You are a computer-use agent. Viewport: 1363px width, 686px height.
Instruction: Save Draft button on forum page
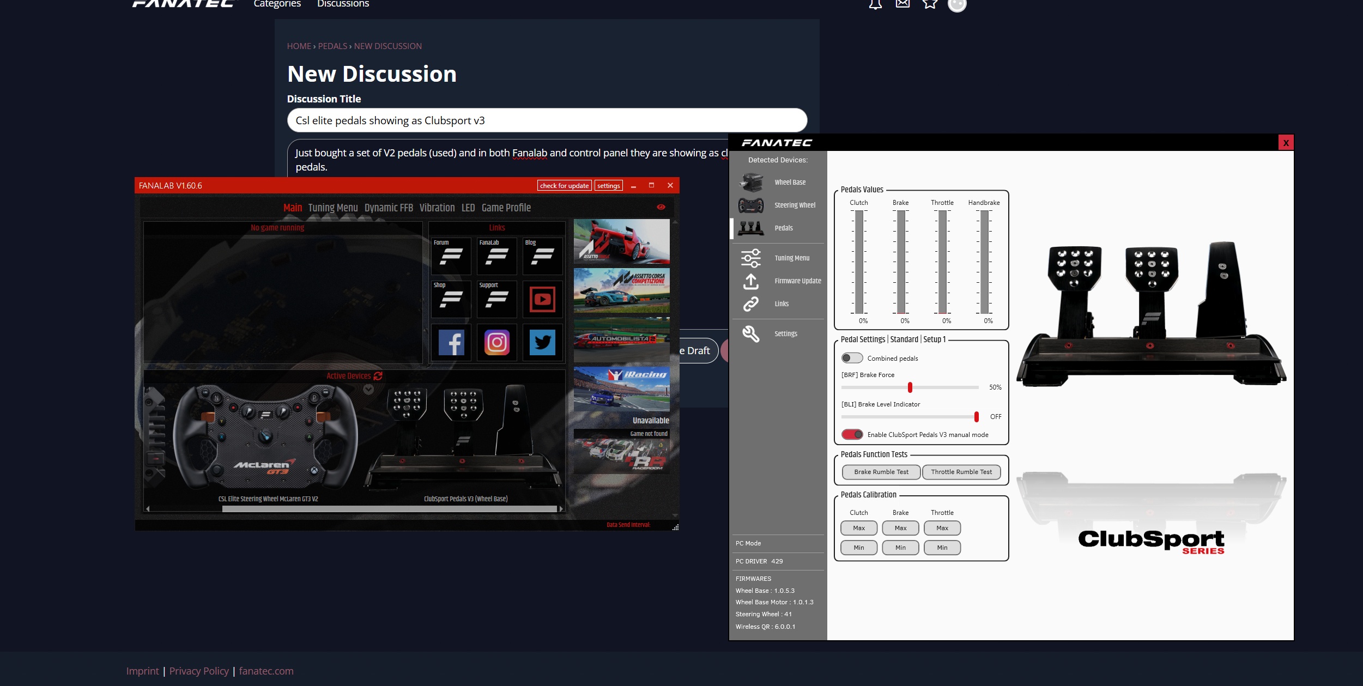[x=698, y=351]
